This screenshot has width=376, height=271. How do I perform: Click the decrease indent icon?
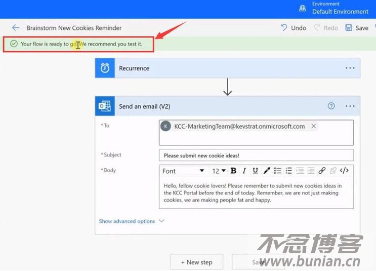coord(300,171)
